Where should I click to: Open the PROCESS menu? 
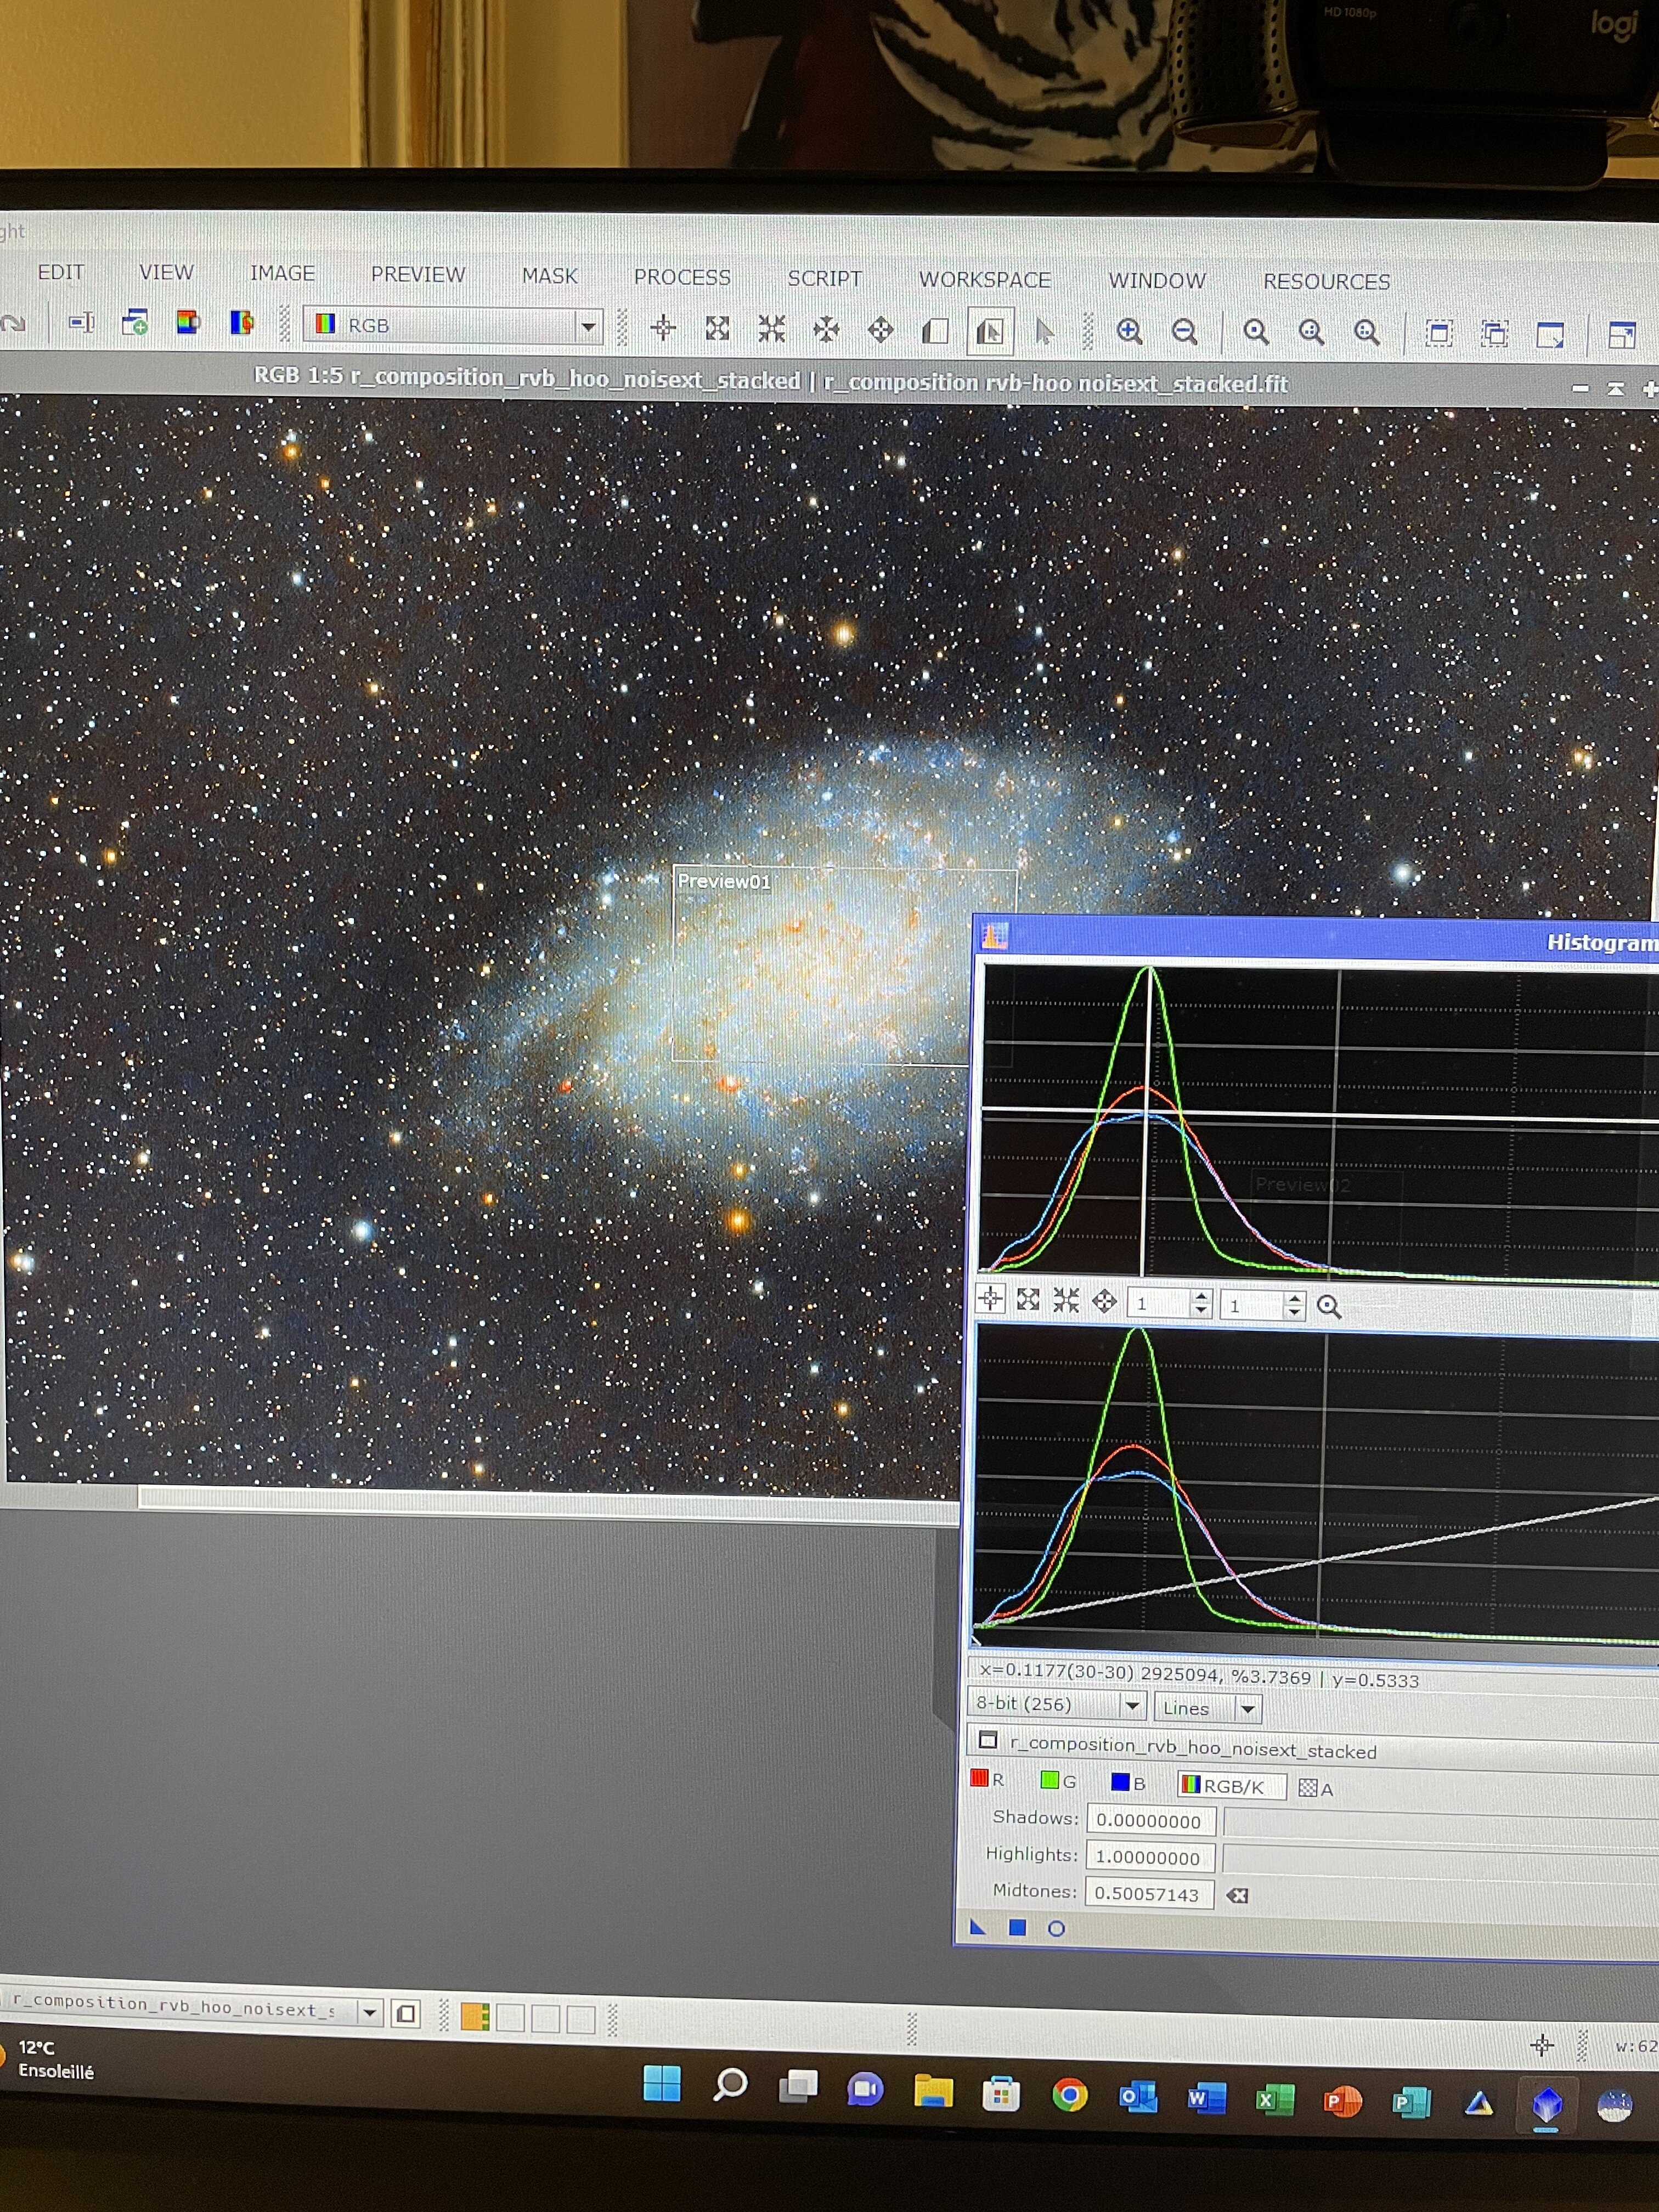(x=682, y=277)
